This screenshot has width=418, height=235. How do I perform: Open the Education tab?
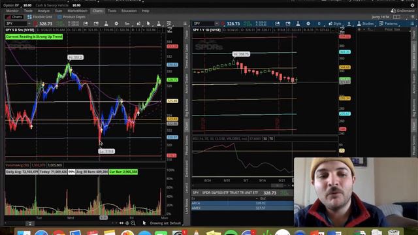point(129,11)
